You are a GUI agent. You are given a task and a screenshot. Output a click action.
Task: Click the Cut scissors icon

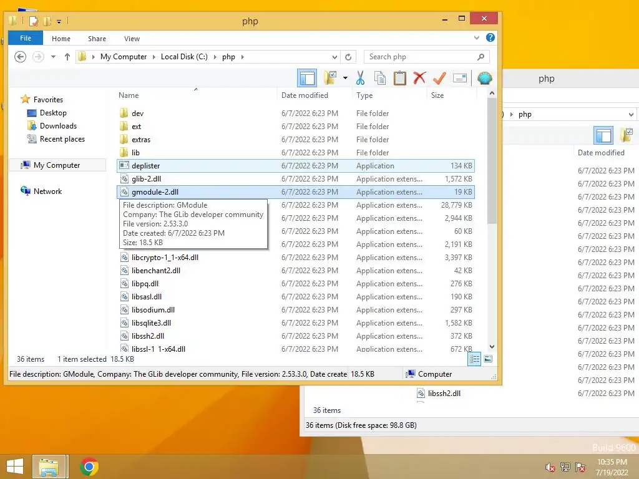(360, 78)
